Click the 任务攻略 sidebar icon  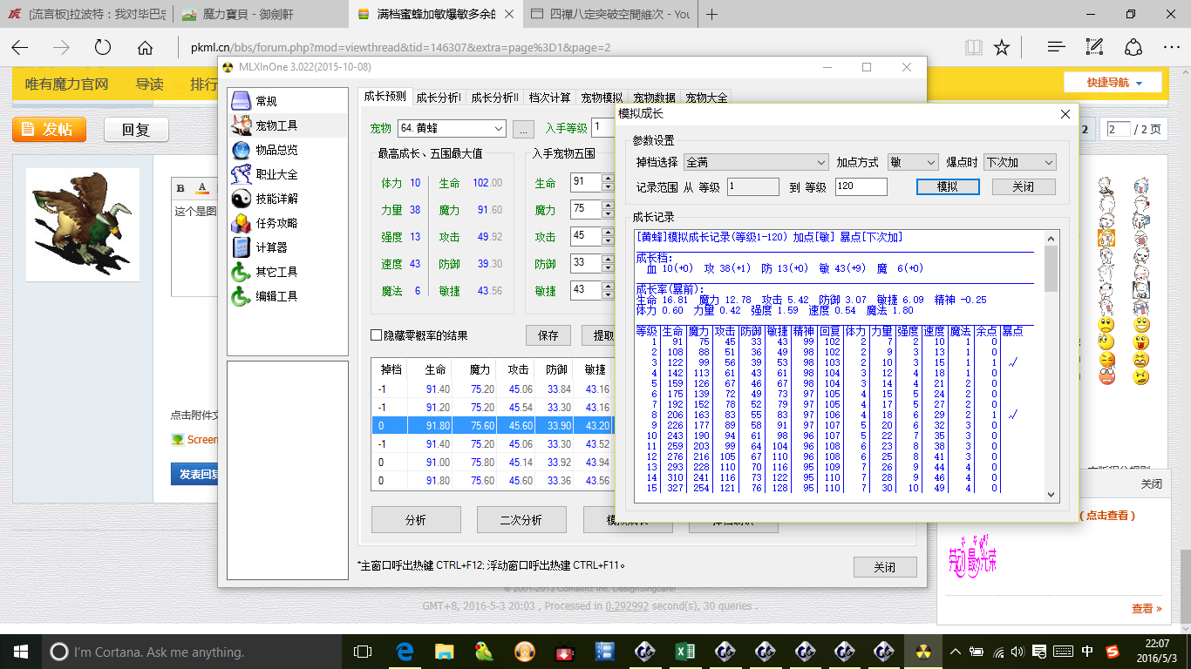242,223
